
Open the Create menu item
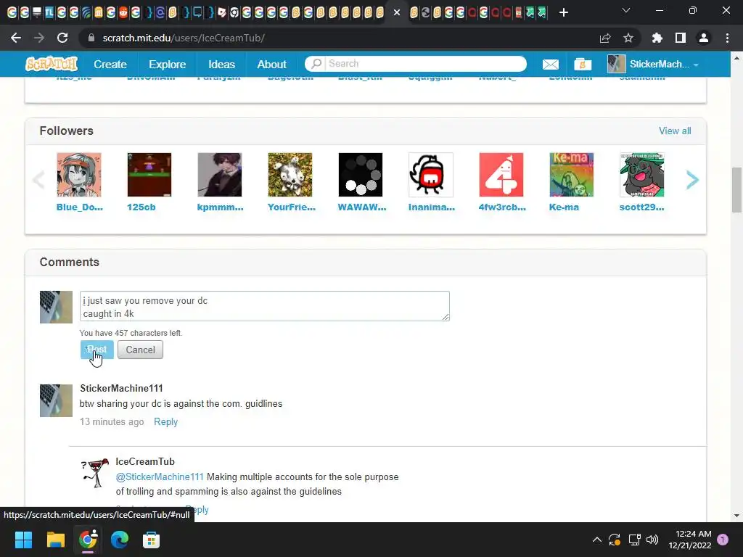(x=110, y=64)
